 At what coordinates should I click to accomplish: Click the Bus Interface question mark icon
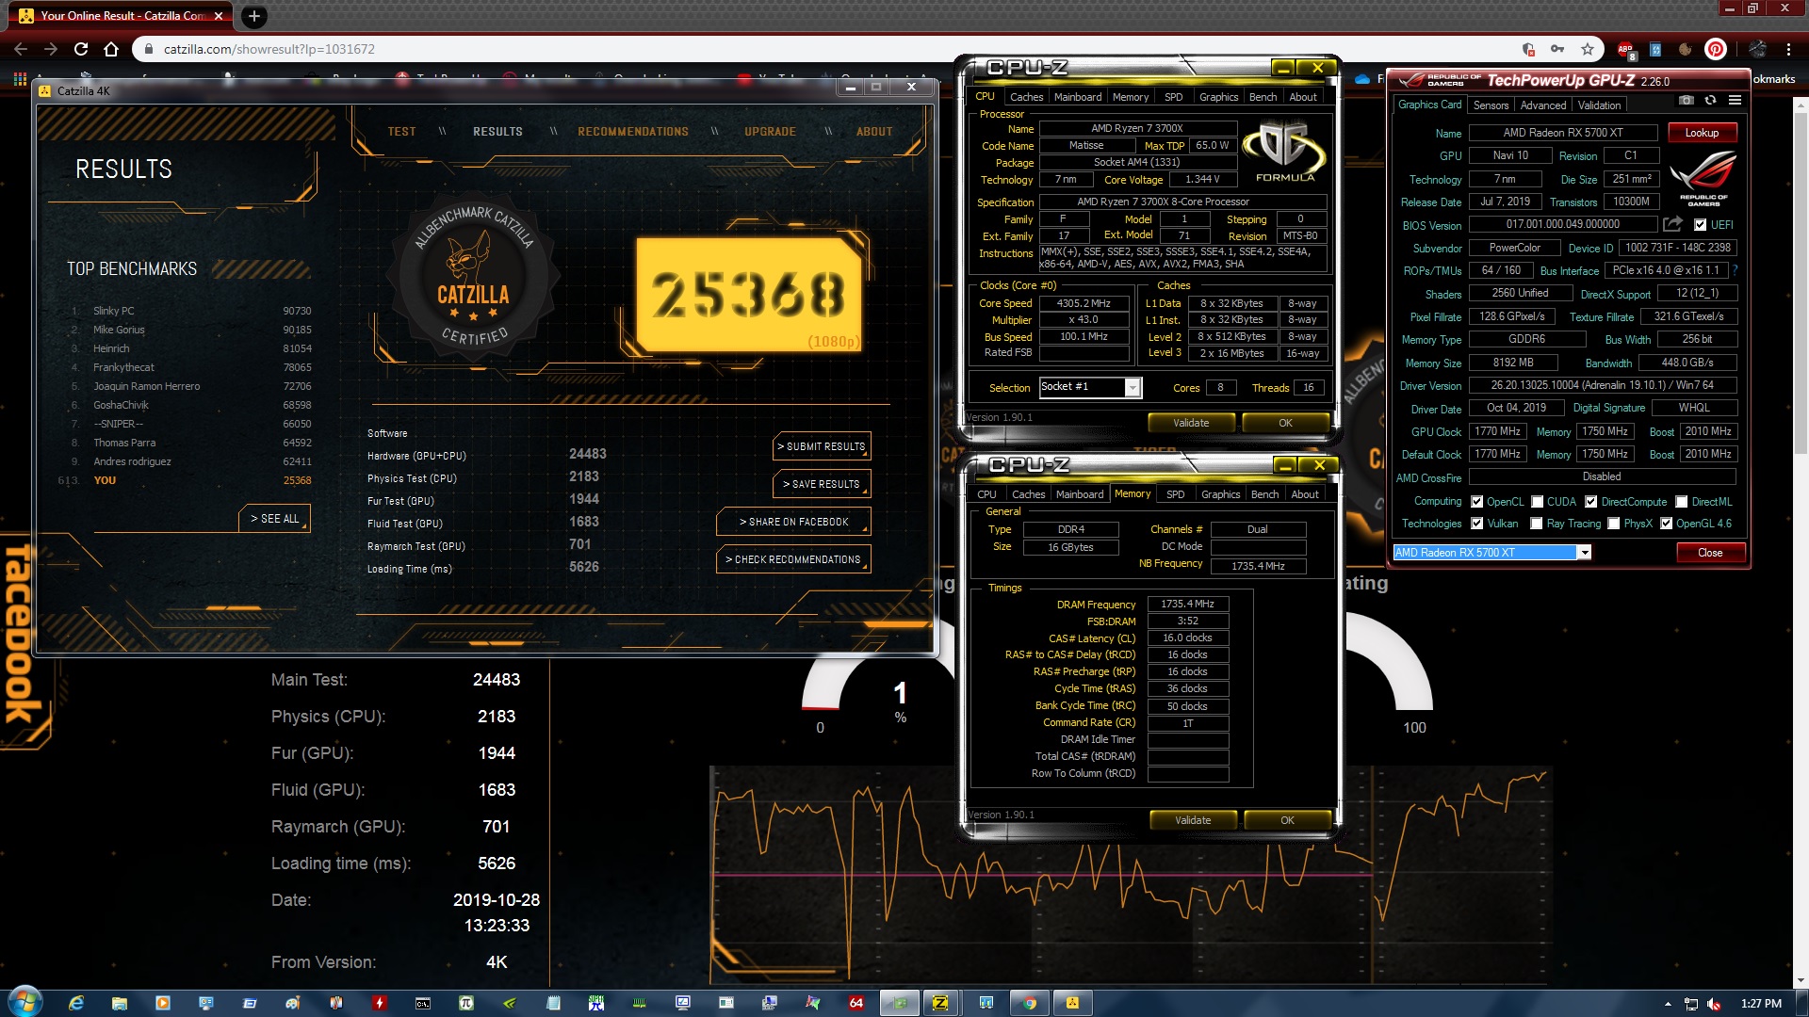pyautogui.click(x=1735, y=270)
